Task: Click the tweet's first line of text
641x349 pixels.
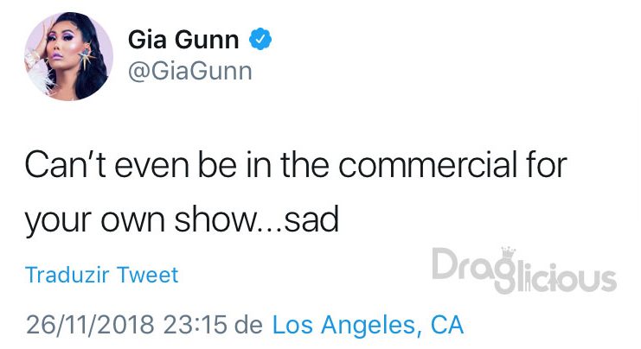Action: [296, 165]
